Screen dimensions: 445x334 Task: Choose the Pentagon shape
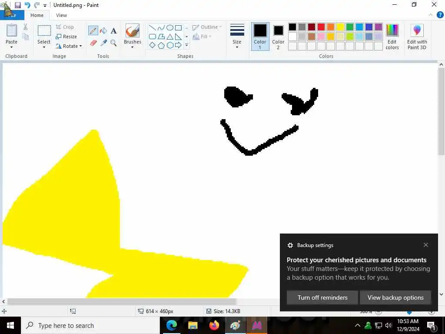[161, 45]
